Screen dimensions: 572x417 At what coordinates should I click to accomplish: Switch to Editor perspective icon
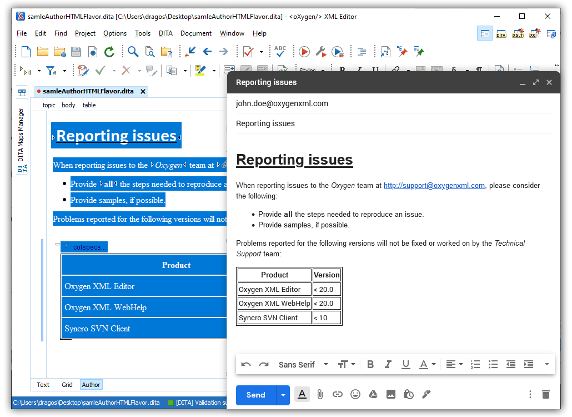tap(485, 33)
